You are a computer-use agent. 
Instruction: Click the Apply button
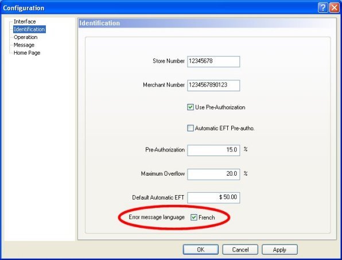point(279,249)
